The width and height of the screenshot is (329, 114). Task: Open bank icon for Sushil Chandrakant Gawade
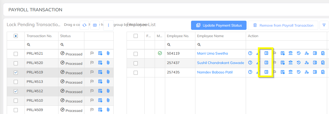point(290,63)
